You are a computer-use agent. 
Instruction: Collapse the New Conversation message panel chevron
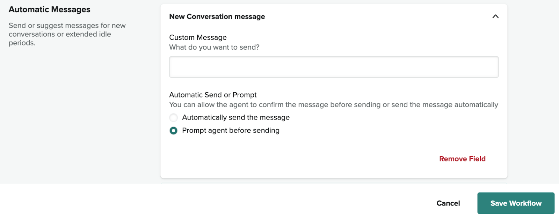[x=495, y=16]
